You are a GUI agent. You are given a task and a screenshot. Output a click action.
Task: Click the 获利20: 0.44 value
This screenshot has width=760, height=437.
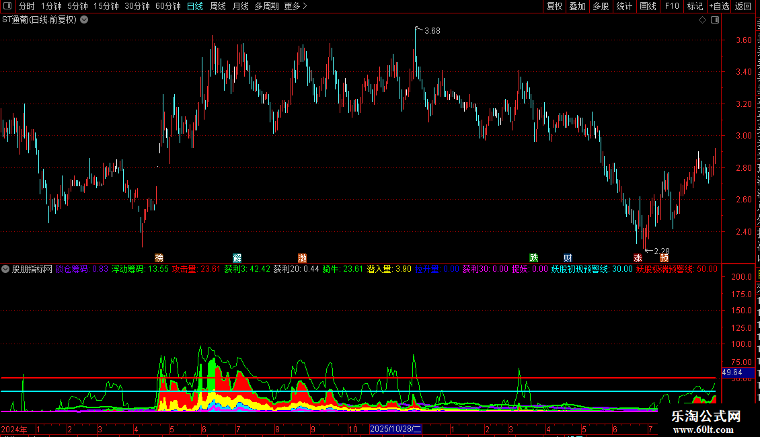[296, 269]
